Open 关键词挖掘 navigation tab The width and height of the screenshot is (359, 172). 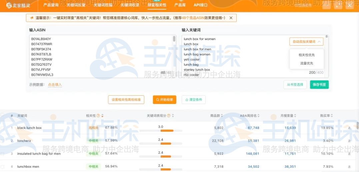click(x=103, y=5)
